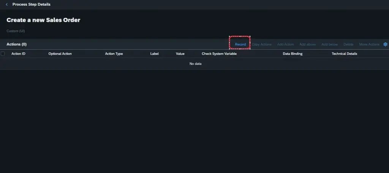Click the Value column header
Image resolution: width=389 pixels, height=173 pixels.
click(x=180, y=54)
